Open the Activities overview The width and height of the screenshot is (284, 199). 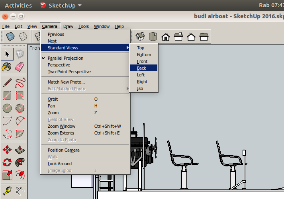tap(18, 6)
